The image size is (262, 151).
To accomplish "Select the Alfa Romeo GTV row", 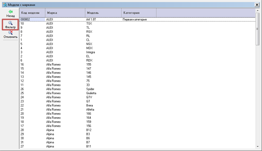I will click(x=137, y=97).
